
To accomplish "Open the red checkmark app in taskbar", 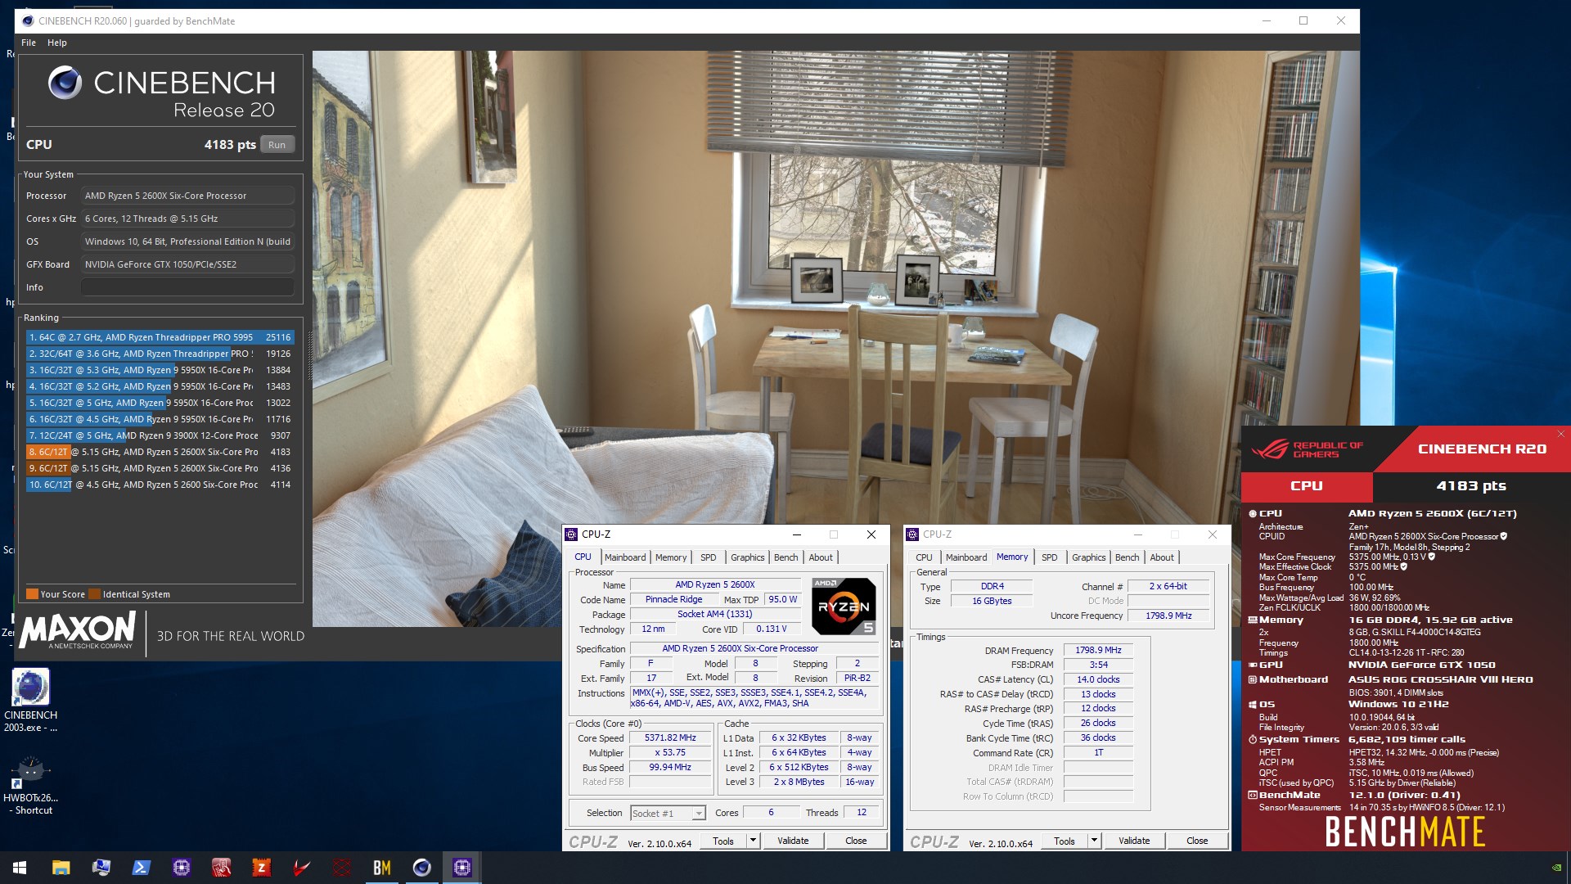I will click(x=302, y=868).
